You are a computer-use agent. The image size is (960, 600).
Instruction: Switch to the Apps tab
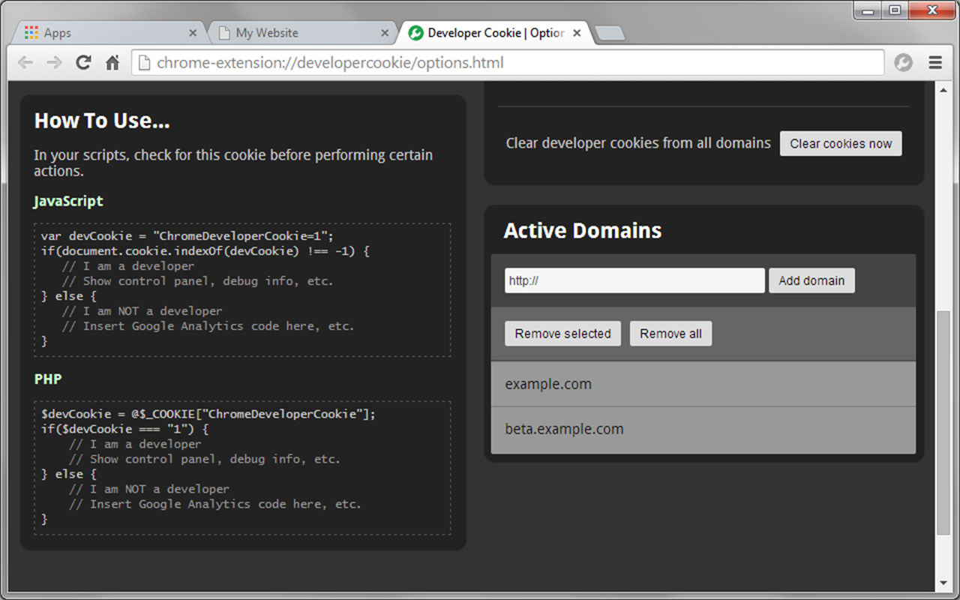tap(109, 33)
